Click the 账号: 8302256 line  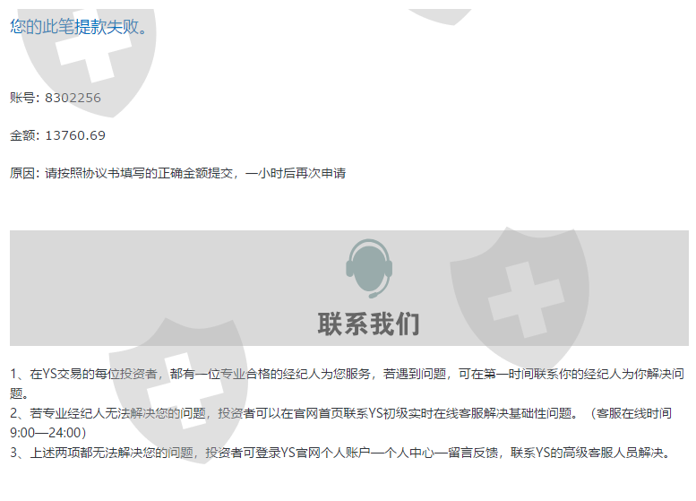[56, 98]
